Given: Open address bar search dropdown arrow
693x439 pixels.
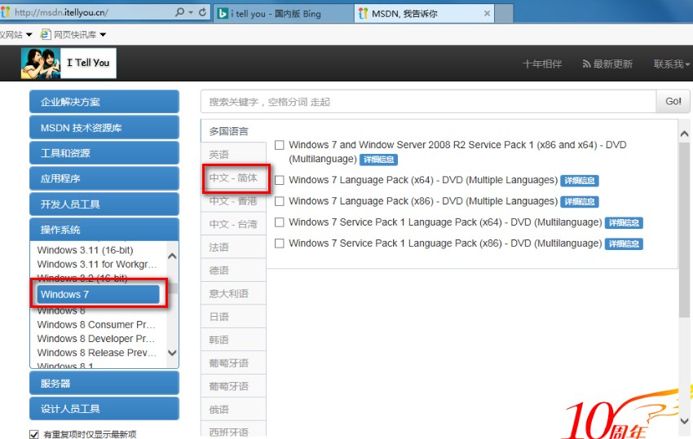Looking at the screenshot, I should tap(191, 12).
